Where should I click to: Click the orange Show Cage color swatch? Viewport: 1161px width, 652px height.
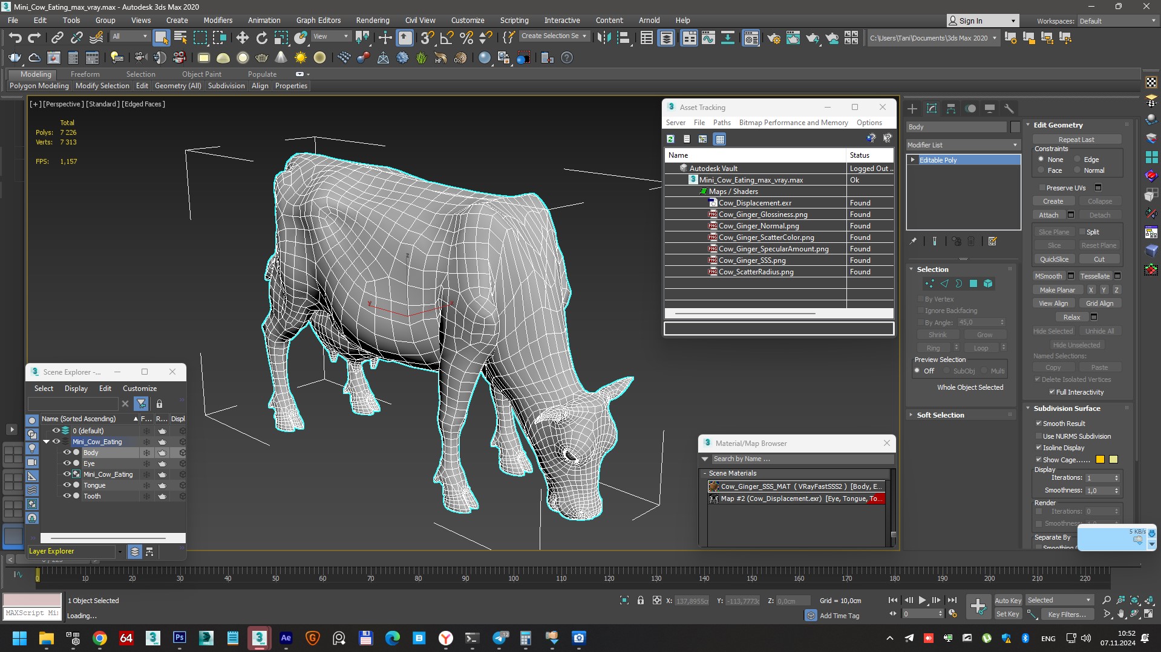1100,460
